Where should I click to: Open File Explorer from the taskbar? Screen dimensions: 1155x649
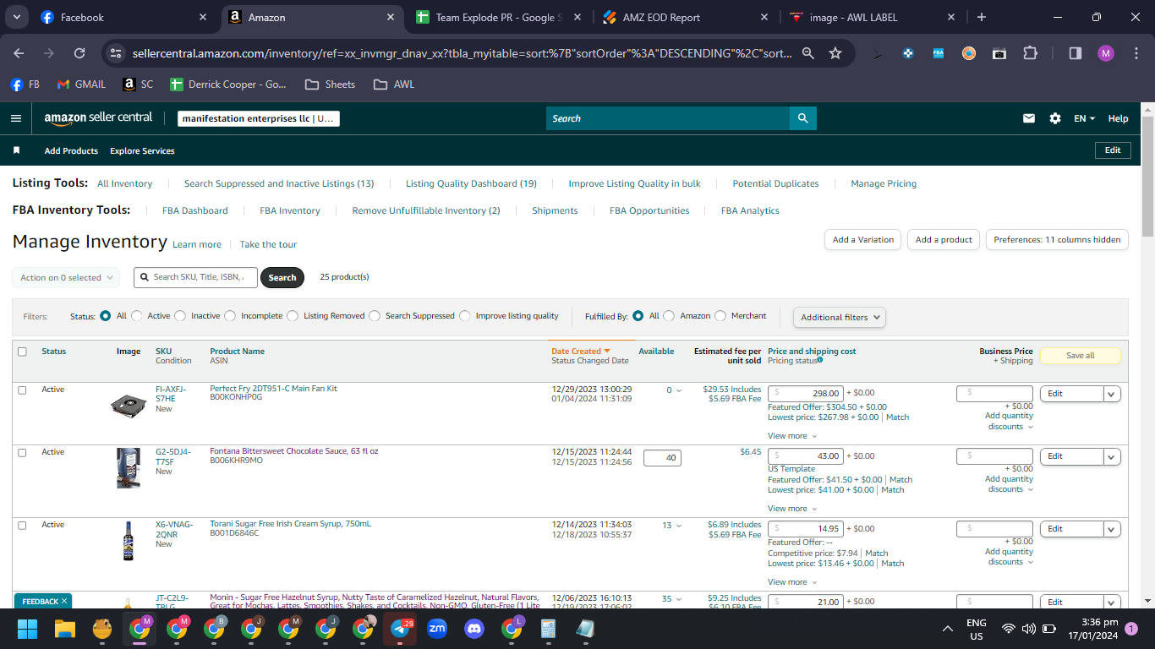[65, 629]
